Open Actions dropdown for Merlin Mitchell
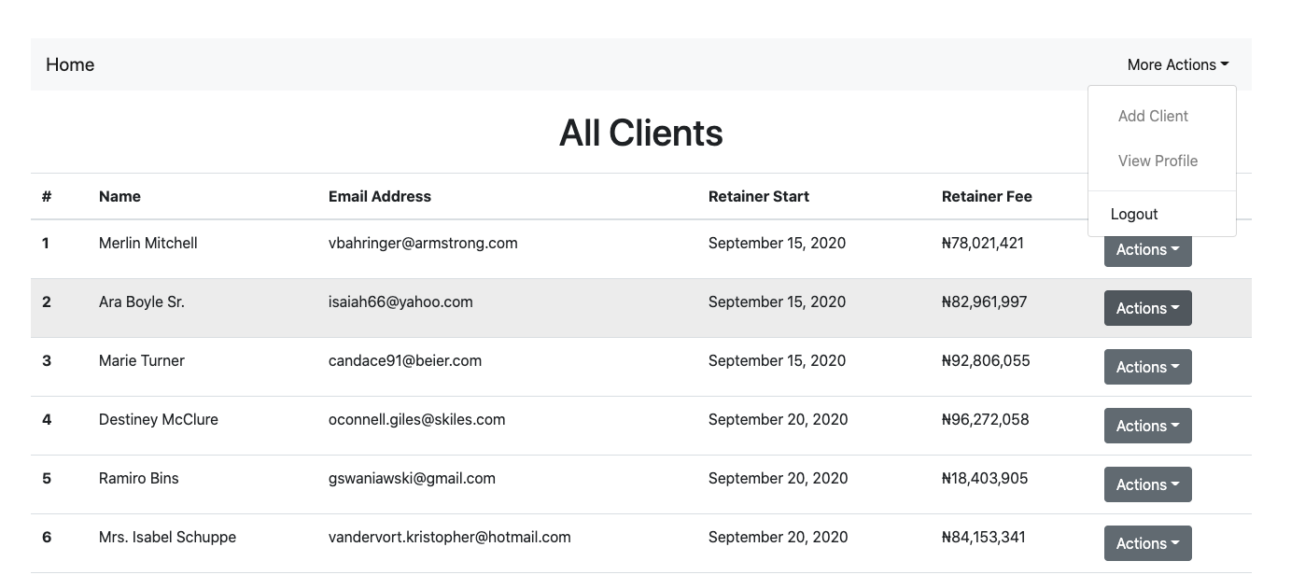This screenshot has width=1291, height=575. tap(1147, 249)
